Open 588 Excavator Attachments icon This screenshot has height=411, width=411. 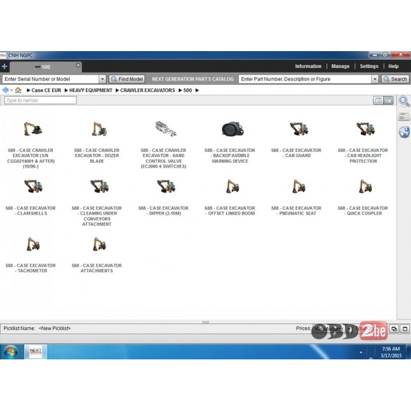pyautogui.click(x=100, y=244)
